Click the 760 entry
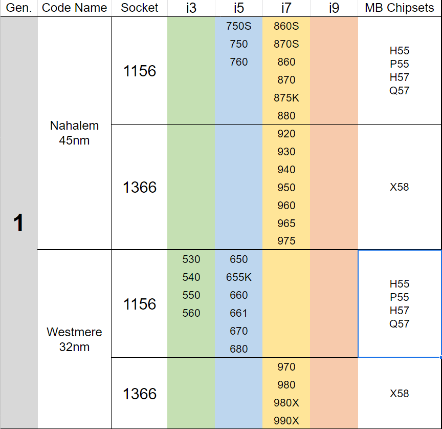The height and width of the screenshot is (429, 442). pyautogui.click(x=239, y=62)
